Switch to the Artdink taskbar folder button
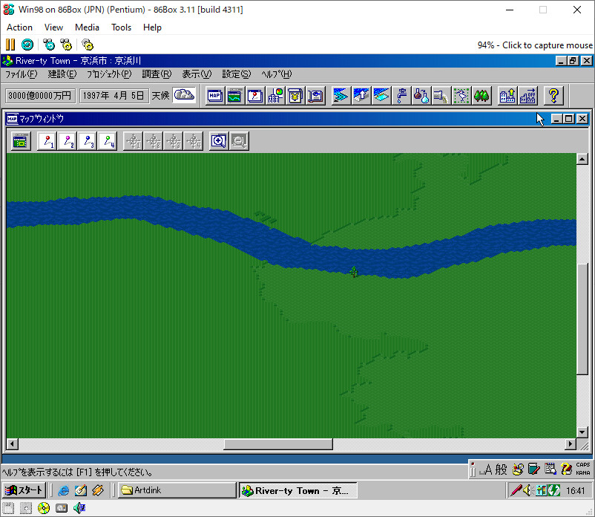 click(x=177, y=490)
